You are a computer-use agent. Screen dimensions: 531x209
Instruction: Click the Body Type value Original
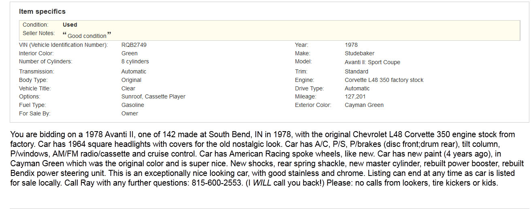pyautogui.click(x=131, y=80)
